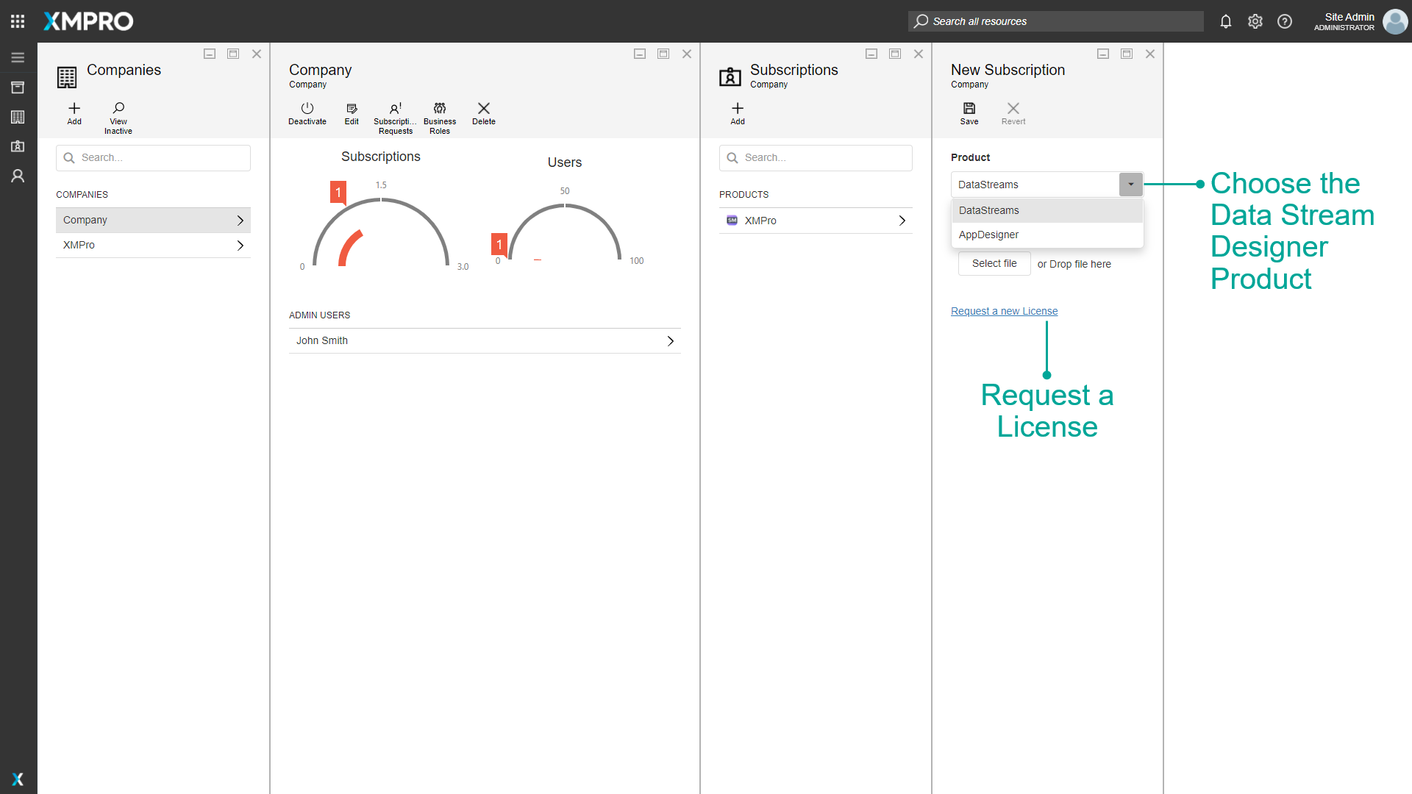Viewport: 1412px width, 794px height.
Task: Focus the Search all resources field
Action: coord(1055,21)
